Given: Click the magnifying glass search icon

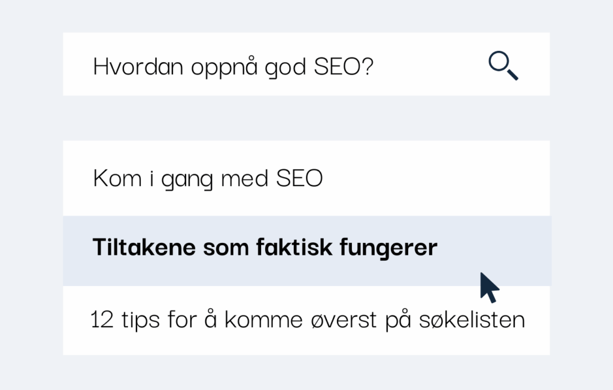Looking at the screenshot, I should pos(503,65).
